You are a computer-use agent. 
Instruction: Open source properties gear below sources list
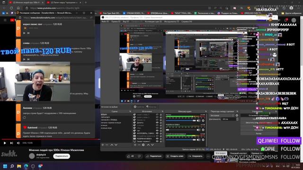click(x=143, y=145)
